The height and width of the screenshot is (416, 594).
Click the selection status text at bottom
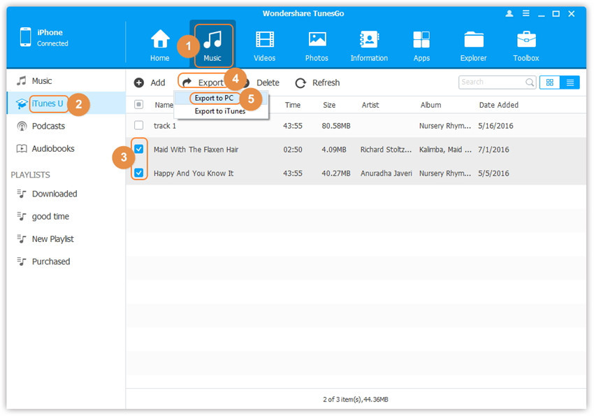tap(355, 399)
